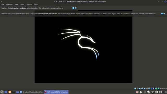Launch the orange app icon in taskbar
Screen dimensions: 167x94
[10, 92]
